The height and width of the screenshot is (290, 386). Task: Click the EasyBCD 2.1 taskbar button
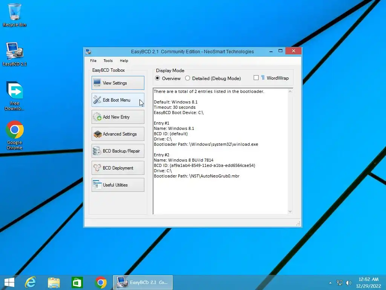click(x=143, y=282)
